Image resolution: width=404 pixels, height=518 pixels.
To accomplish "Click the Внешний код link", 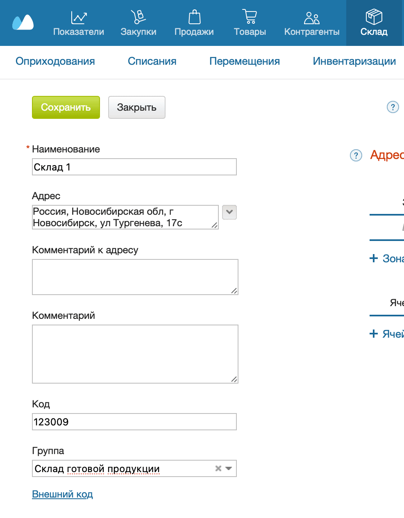I will (x=62, y=494).
